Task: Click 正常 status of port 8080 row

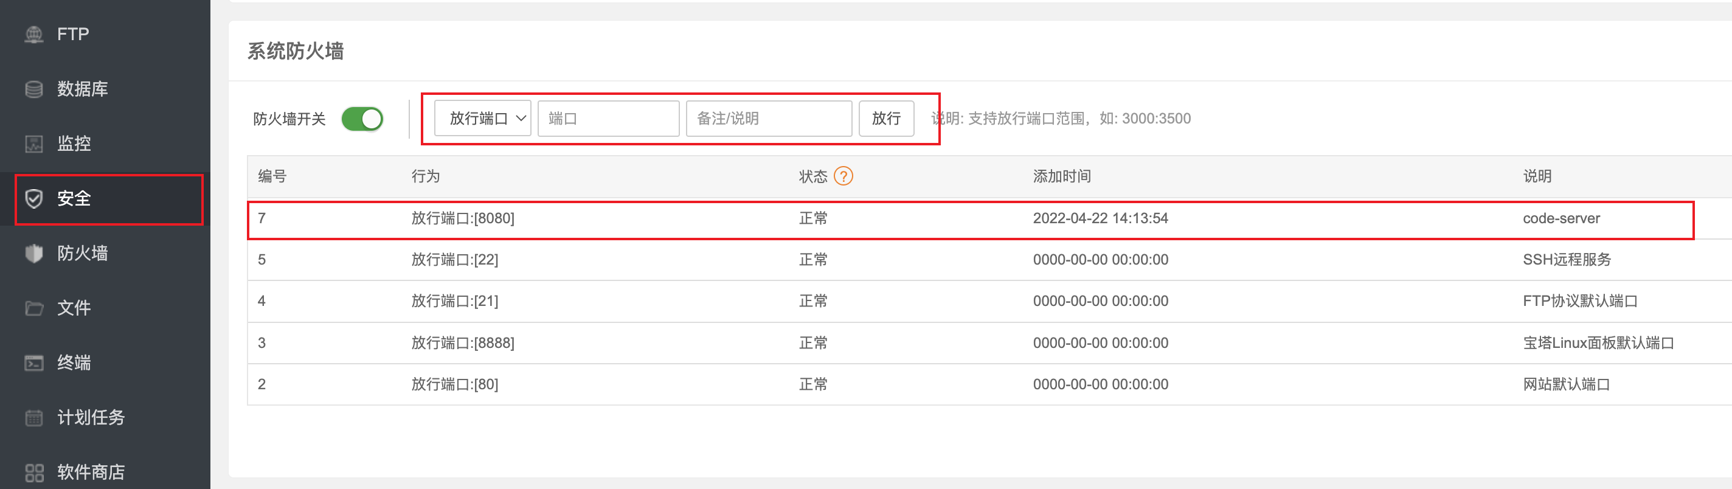Action: (x=813, y=218)
